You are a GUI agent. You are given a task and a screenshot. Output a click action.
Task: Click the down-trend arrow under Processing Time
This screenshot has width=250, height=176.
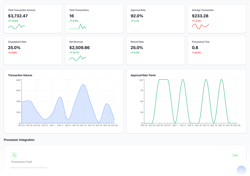click(x=193, y=53)
